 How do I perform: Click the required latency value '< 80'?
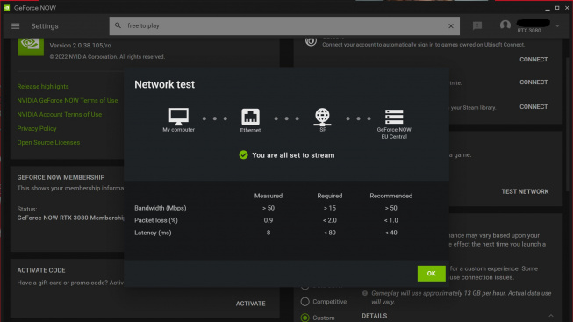coord(330,233)
